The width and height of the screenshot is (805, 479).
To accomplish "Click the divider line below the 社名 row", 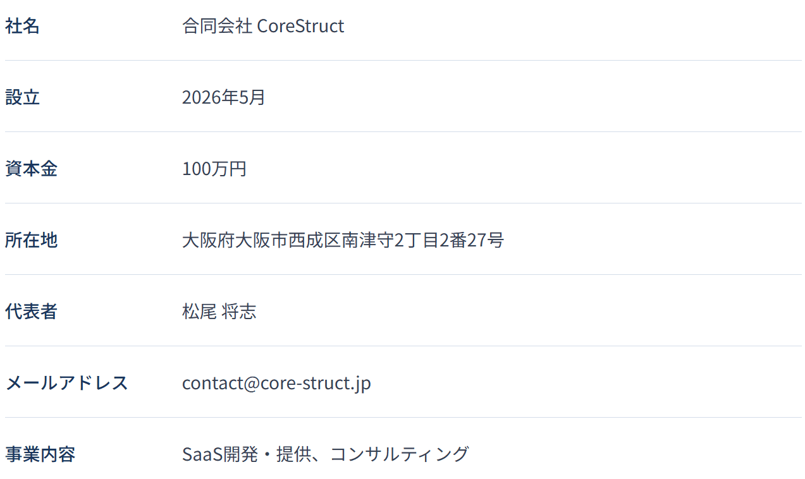I will click(403, 61).
